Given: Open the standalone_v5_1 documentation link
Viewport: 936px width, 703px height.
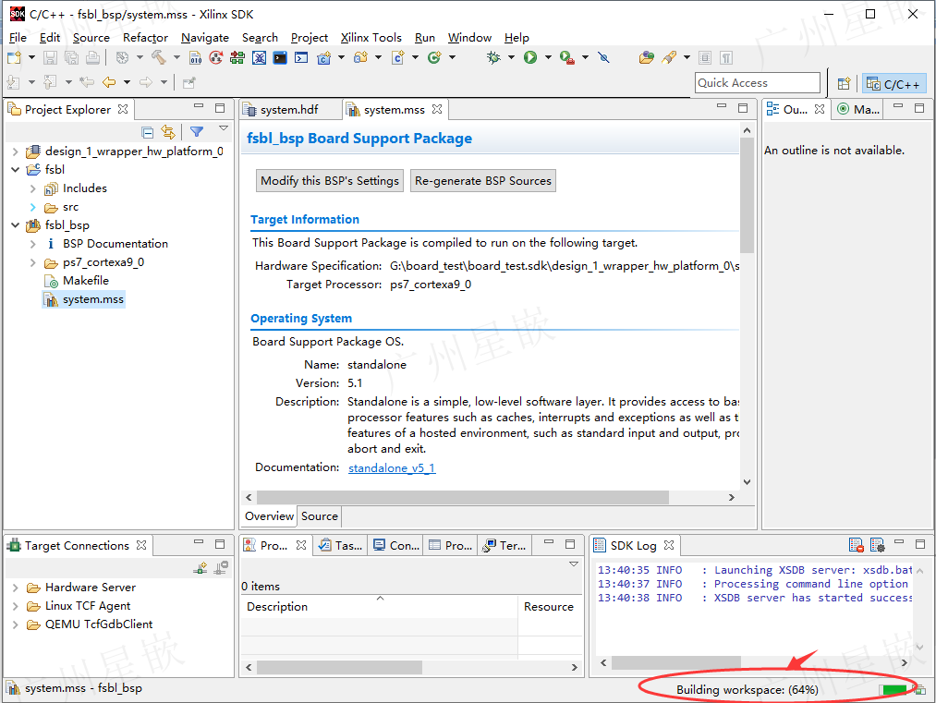Looking at the screenshot, I should click(x=392, y=467).
